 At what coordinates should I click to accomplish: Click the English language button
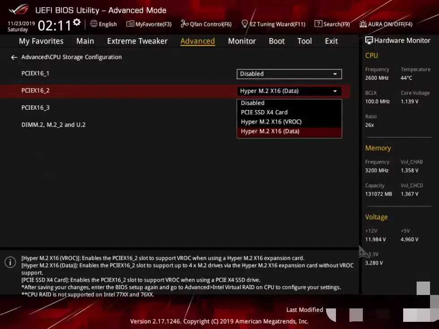(103, 24)
